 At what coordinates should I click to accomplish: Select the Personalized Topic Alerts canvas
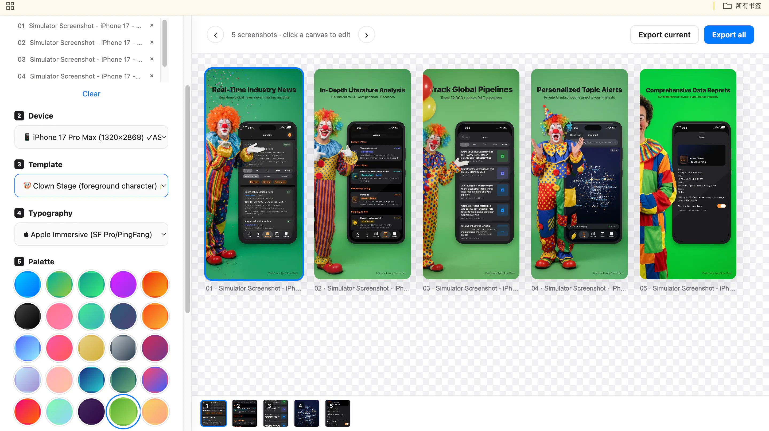coord(580,174)
